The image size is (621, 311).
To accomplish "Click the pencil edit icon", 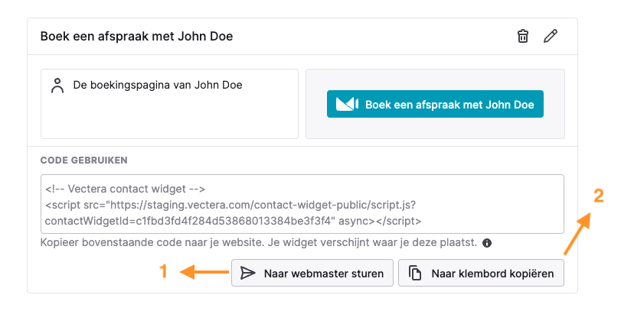I will (550, 36).
